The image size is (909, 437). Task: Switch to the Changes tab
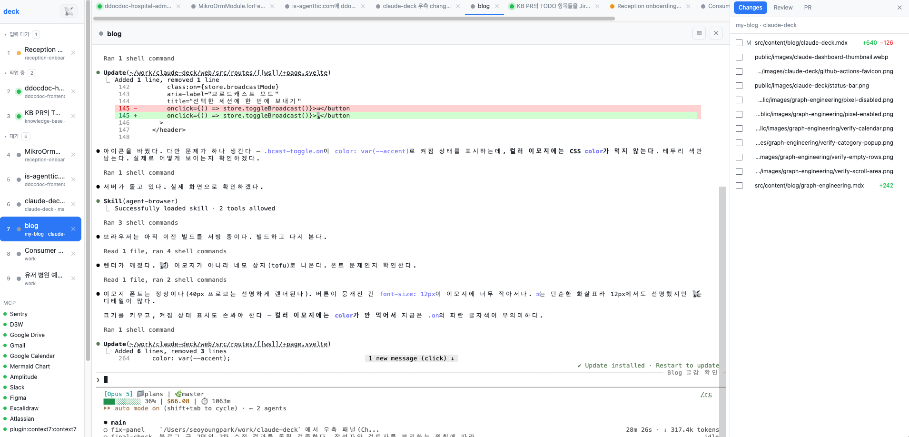(750, 8)
